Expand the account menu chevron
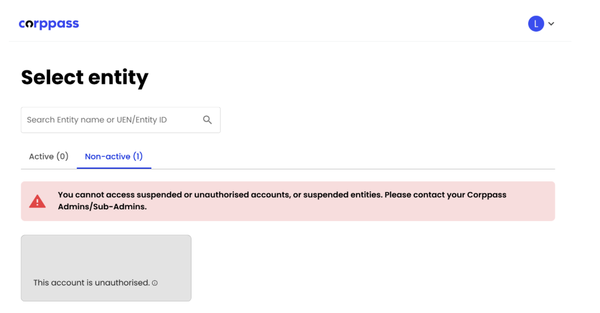 pyautogui.click(x=551, y=24)
